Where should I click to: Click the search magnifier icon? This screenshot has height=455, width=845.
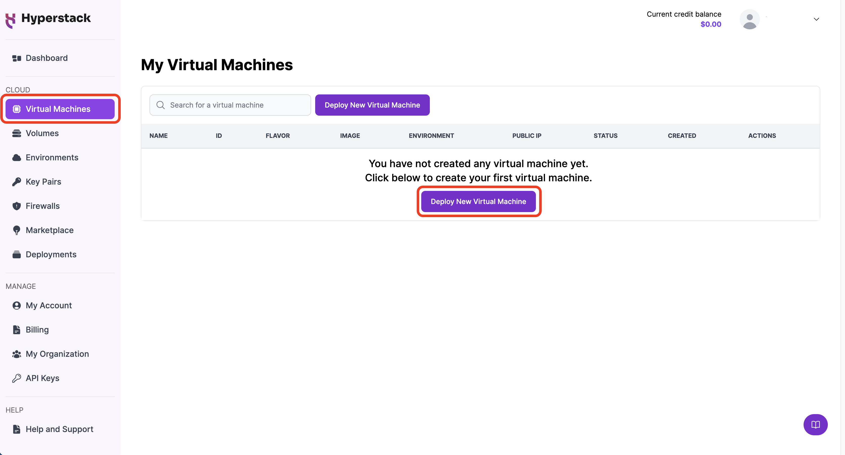click(x=160, y=105)
